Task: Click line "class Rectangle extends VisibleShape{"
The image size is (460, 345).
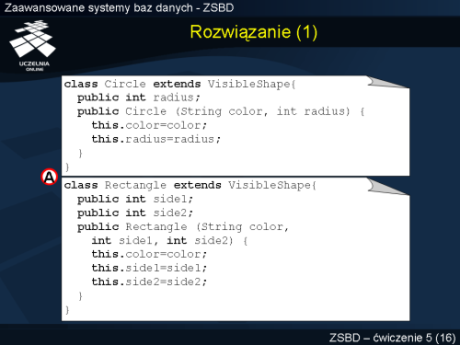Action: coord(190,185)
